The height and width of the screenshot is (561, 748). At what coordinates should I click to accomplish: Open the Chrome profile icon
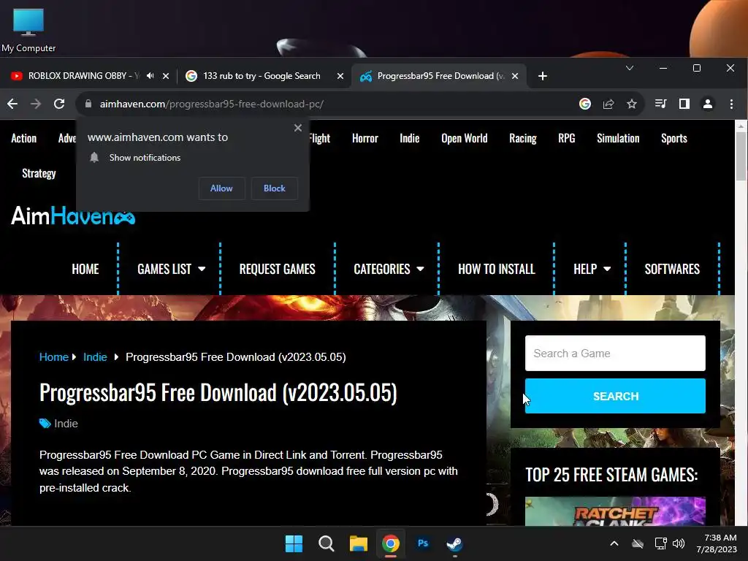pos(707,104)
